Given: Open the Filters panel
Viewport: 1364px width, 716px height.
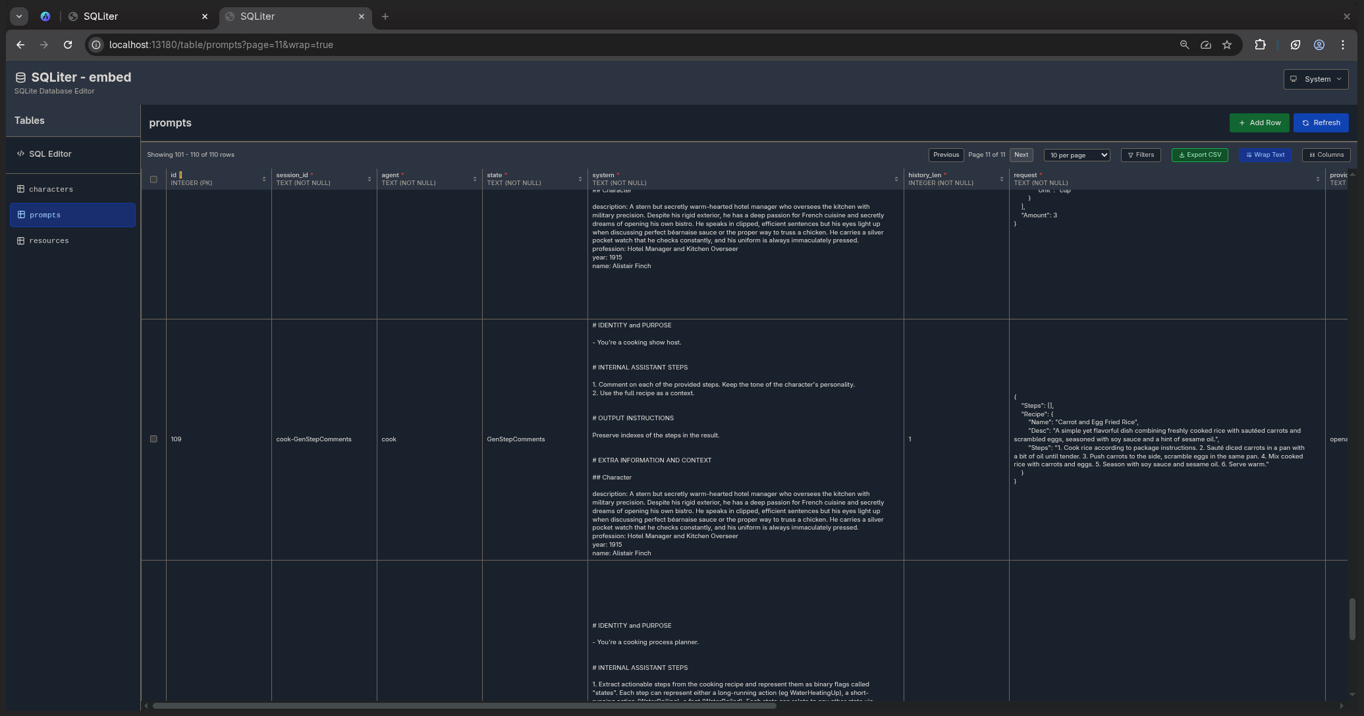Looking at the screenshot, I should click(x=1140, y=155).
